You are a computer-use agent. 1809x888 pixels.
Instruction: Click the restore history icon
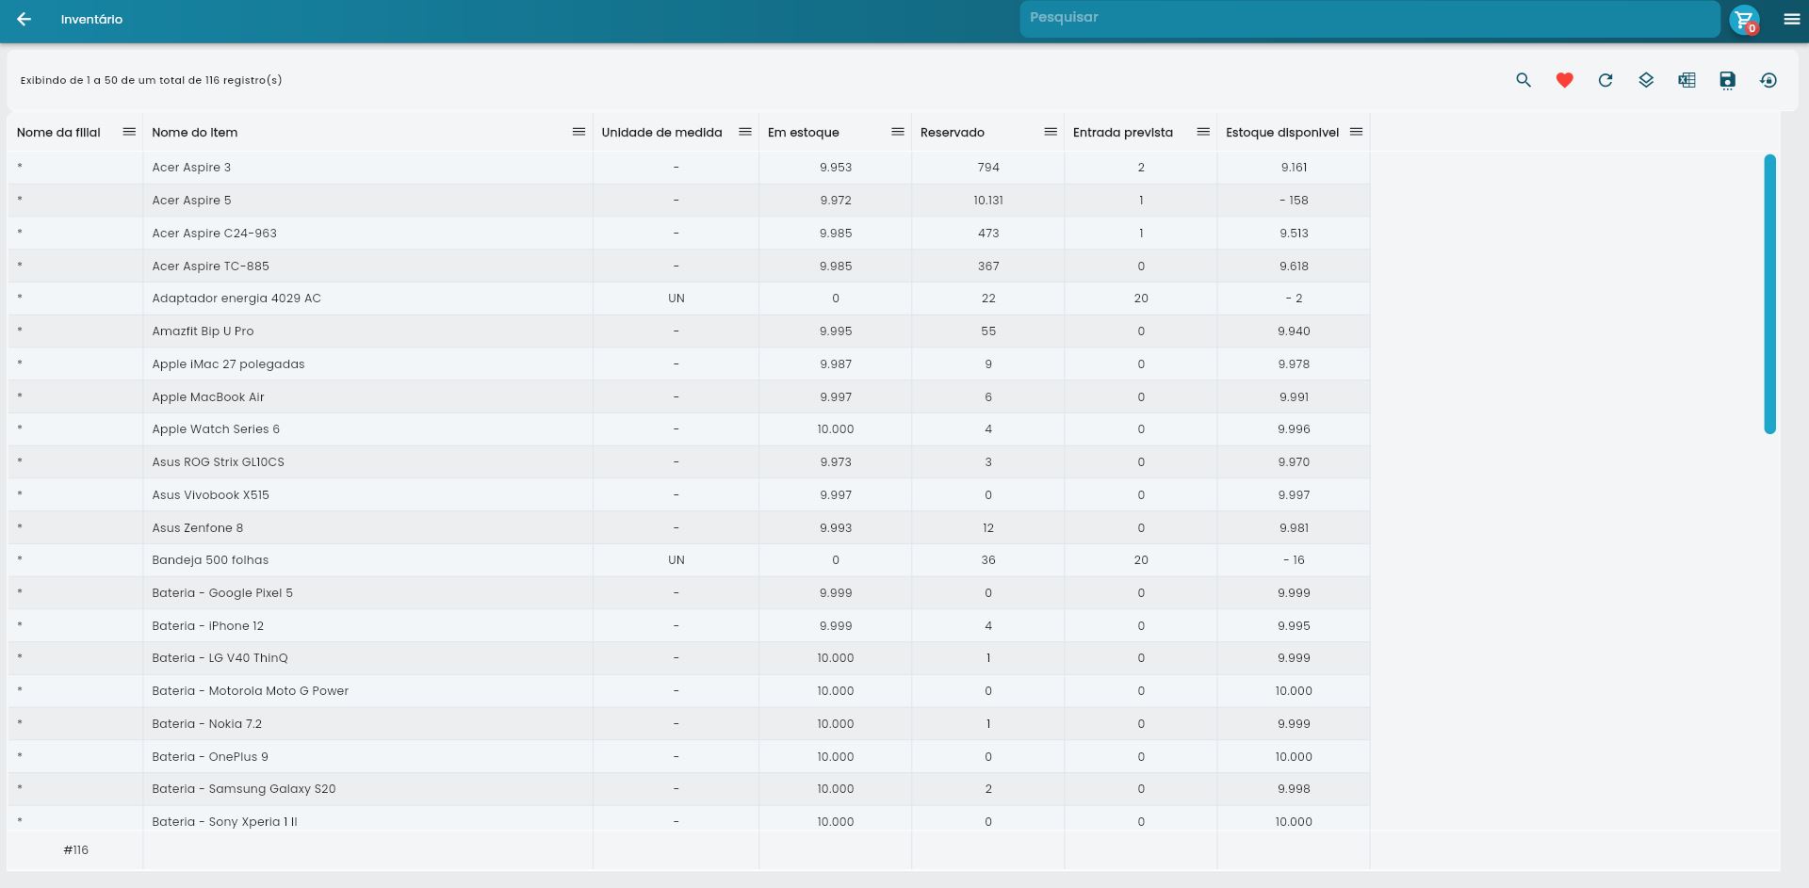coord(1768,80)
